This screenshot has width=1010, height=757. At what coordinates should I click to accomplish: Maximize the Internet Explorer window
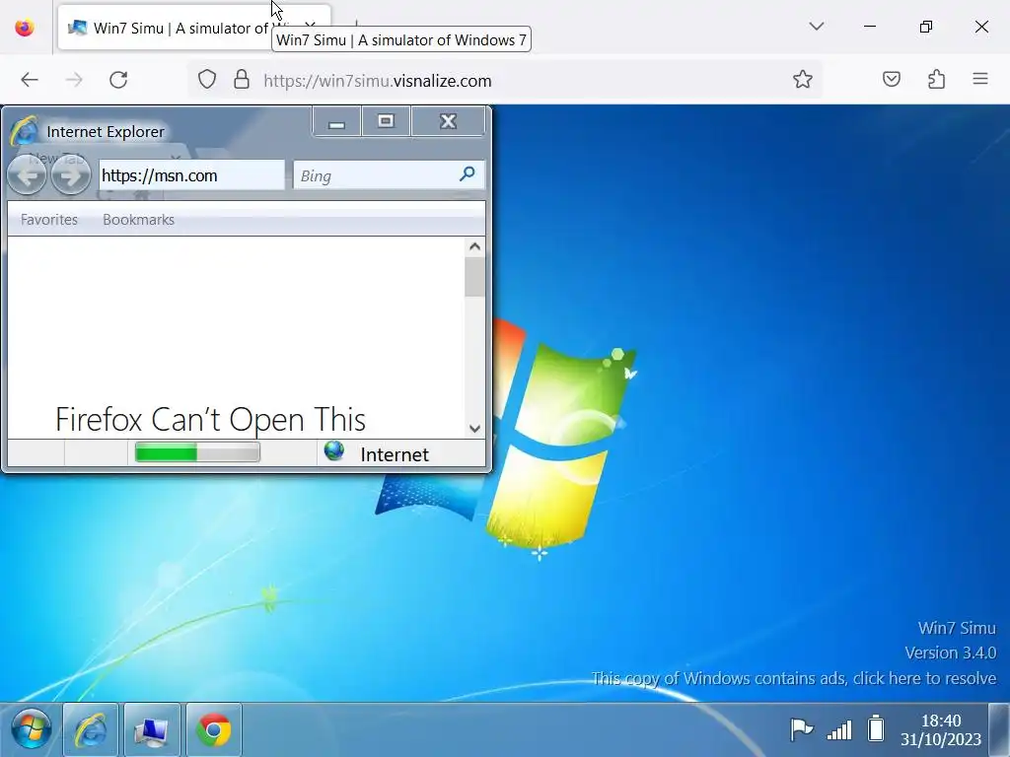click(386, 121)
